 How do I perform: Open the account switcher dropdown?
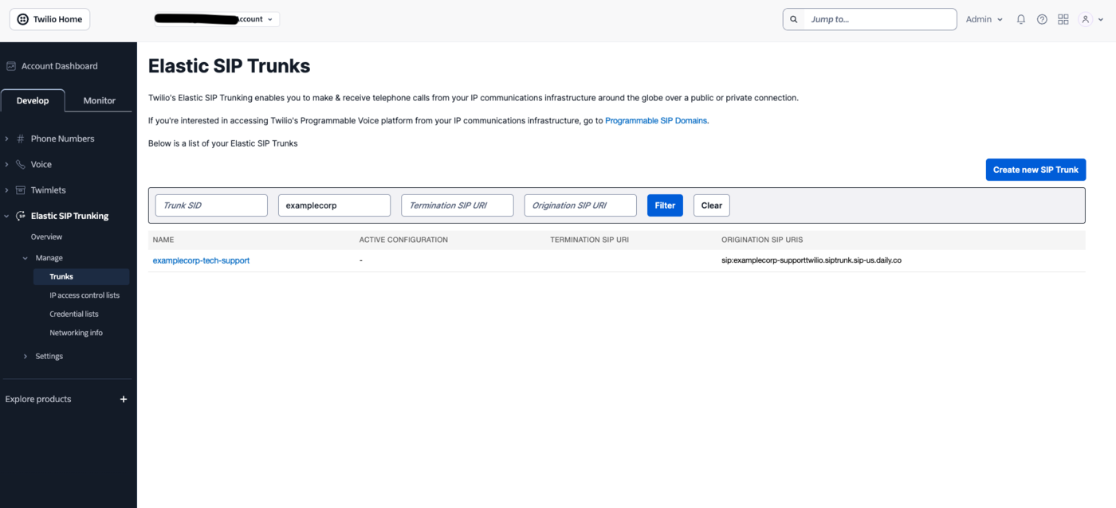[x=217, y=19]
